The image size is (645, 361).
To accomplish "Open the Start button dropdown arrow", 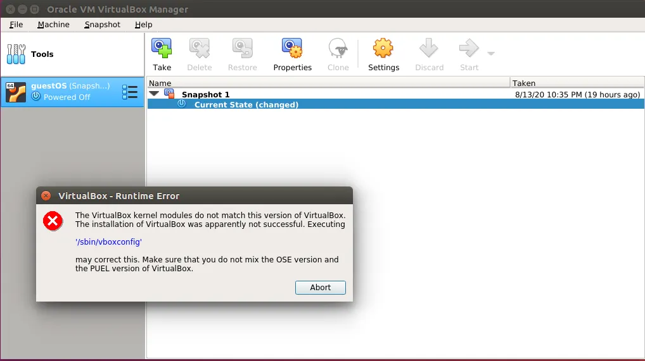I will pyautogui.click(x=491, y=53).
